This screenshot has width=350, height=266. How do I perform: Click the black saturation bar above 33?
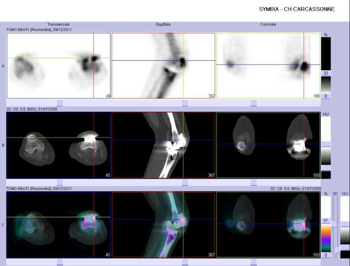point(326,54)
